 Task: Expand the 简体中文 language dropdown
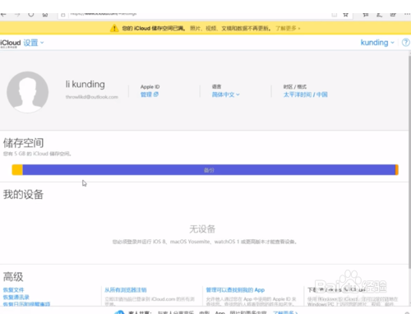(226, 95)
